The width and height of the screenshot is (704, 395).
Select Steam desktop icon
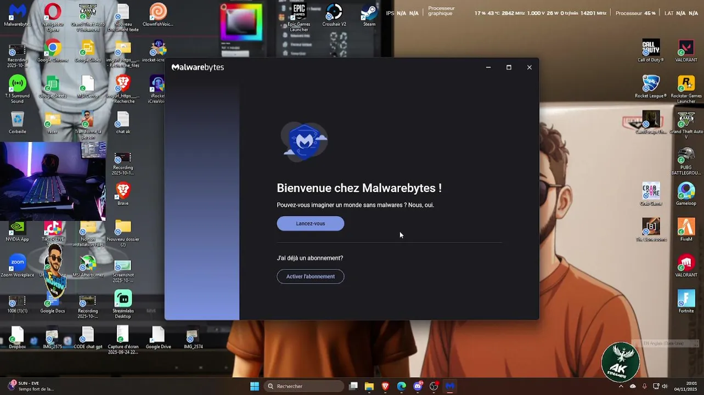click(369, 15)
